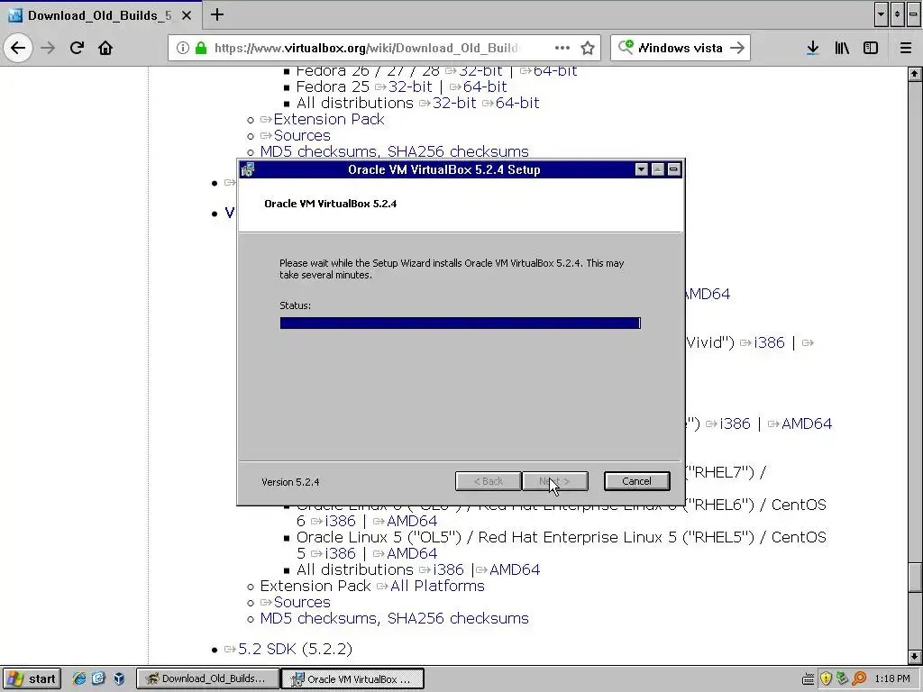Click the vertical scrollbar thumb

914,578
